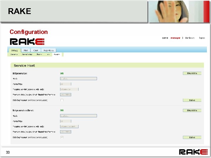The width and height of the screenshot is (211, 158).
Task: Open the Settaggi tab
Action: pyautogui.click(x=15, y=50)
